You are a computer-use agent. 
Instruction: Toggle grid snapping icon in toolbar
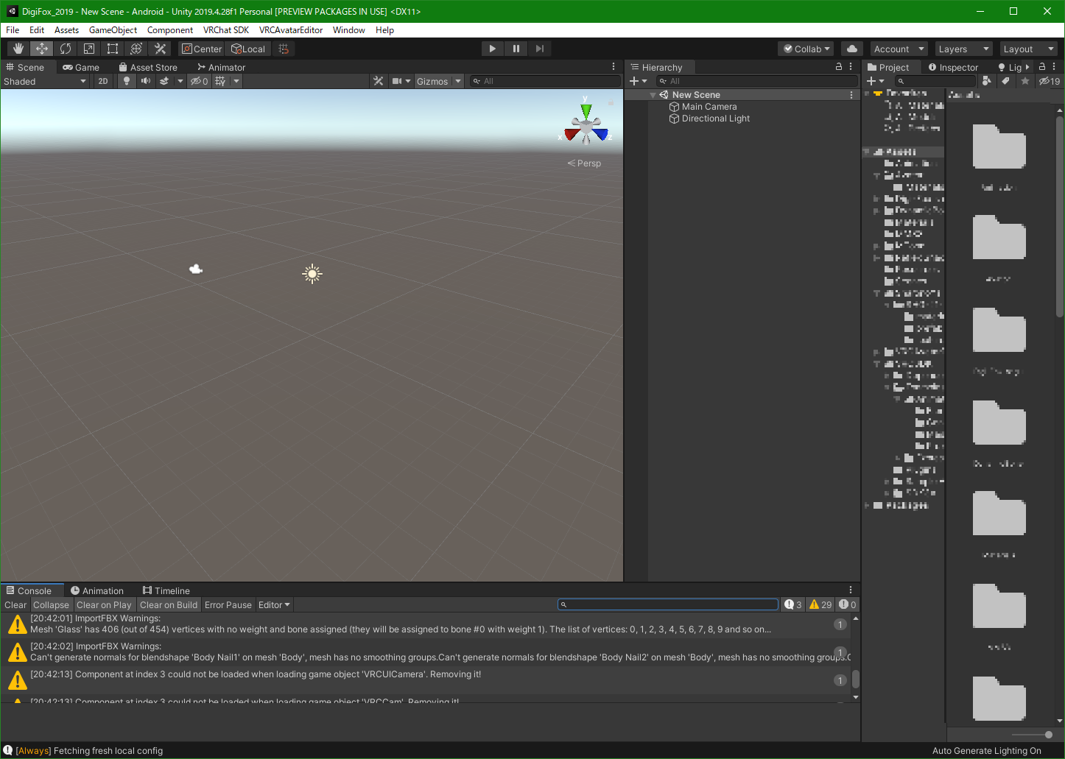tap(284, 49)
